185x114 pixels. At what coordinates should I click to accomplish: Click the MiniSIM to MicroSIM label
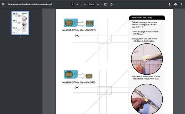(x=79, y=30)
